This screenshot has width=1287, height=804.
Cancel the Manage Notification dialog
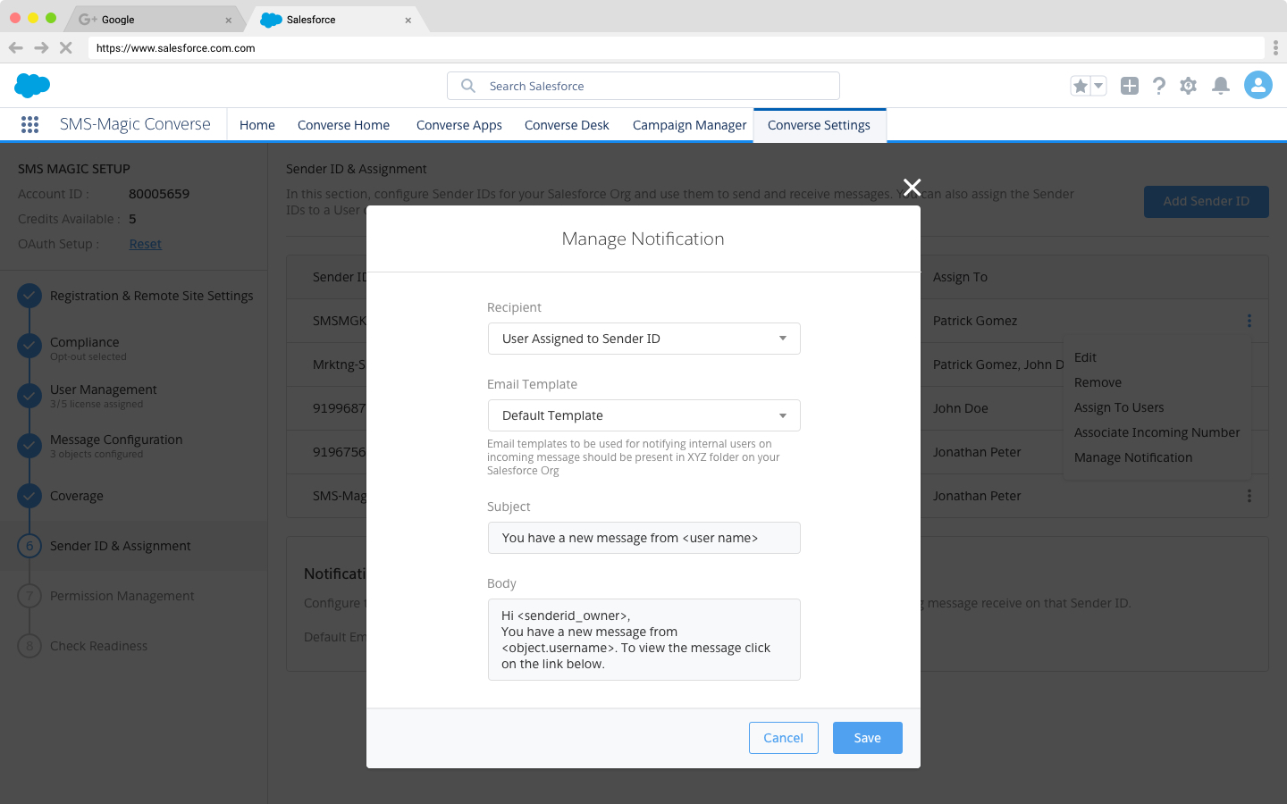point(783,738)
